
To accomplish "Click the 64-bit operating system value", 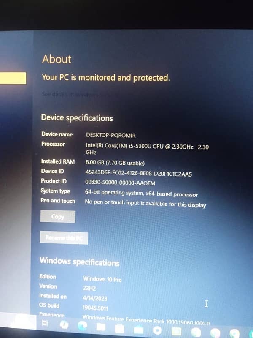I will click(x=141, y=193).
